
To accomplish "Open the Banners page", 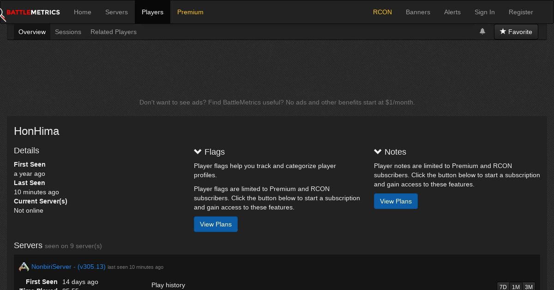I will point(418,12).
